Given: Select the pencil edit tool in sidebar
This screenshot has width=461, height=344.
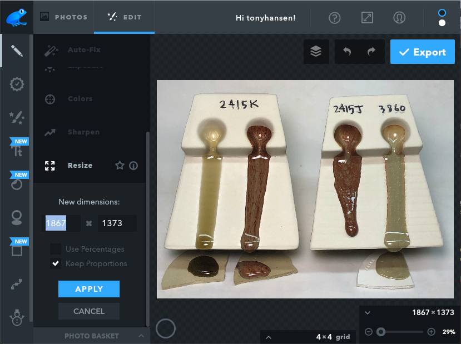Looking at the screenshot, I should (x=17, y=51).
